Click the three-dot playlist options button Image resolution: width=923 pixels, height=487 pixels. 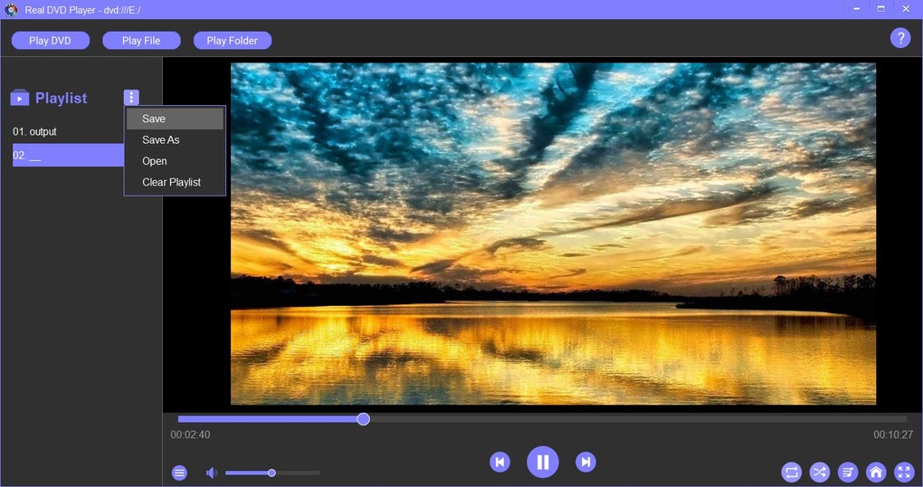pyautogui.click(x=131, y=97)
